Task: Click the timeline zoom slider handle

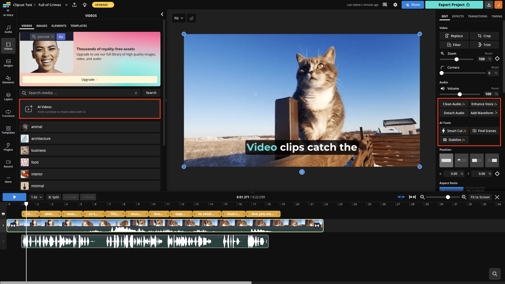Action: 448,197
